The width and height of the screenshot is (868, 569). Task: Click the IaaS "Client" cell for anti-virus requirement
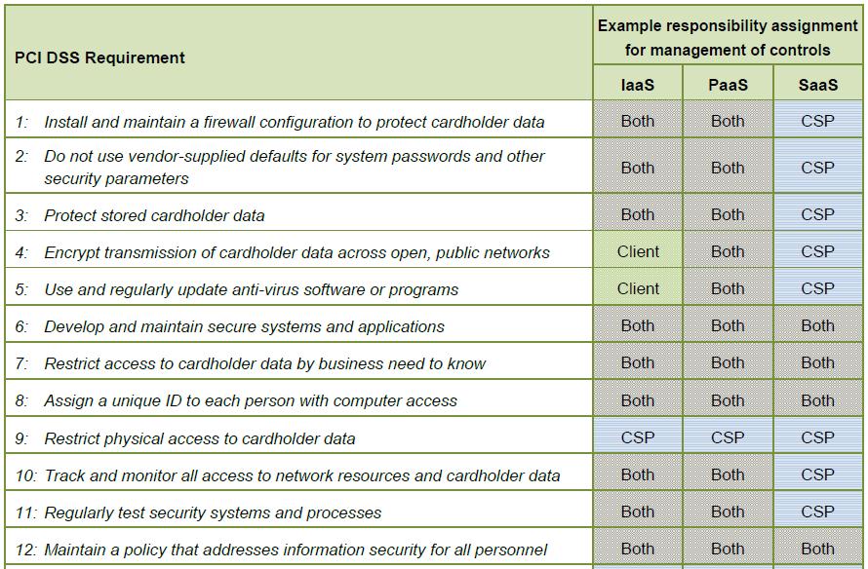[x=638, y=288]
